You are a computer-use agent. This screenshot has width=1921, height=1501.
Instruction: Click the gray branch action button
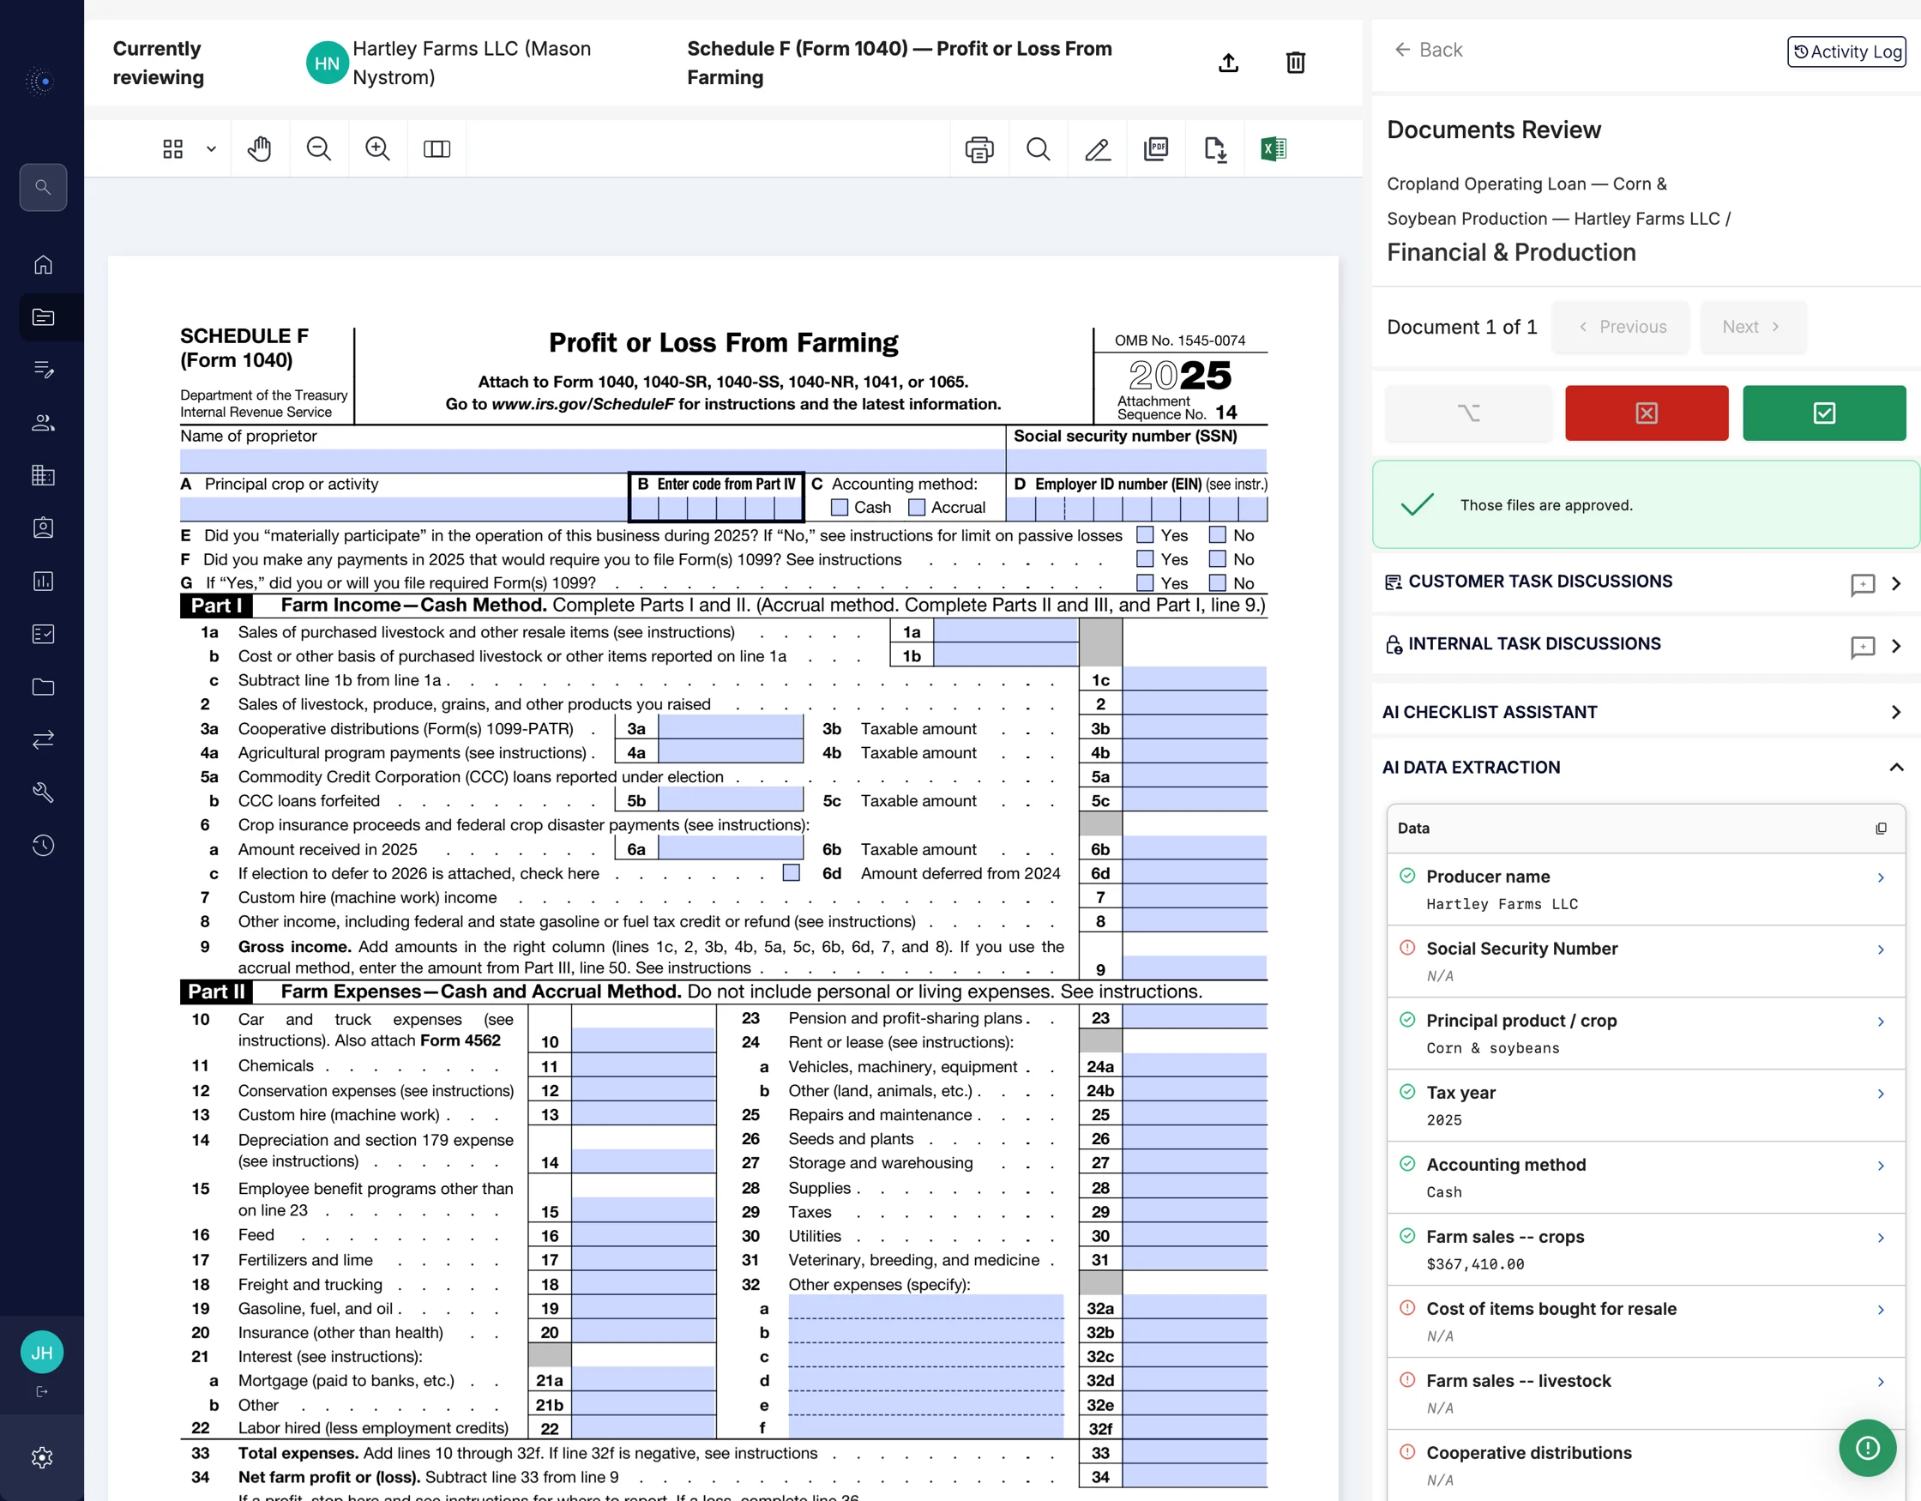pos(1468,413)
